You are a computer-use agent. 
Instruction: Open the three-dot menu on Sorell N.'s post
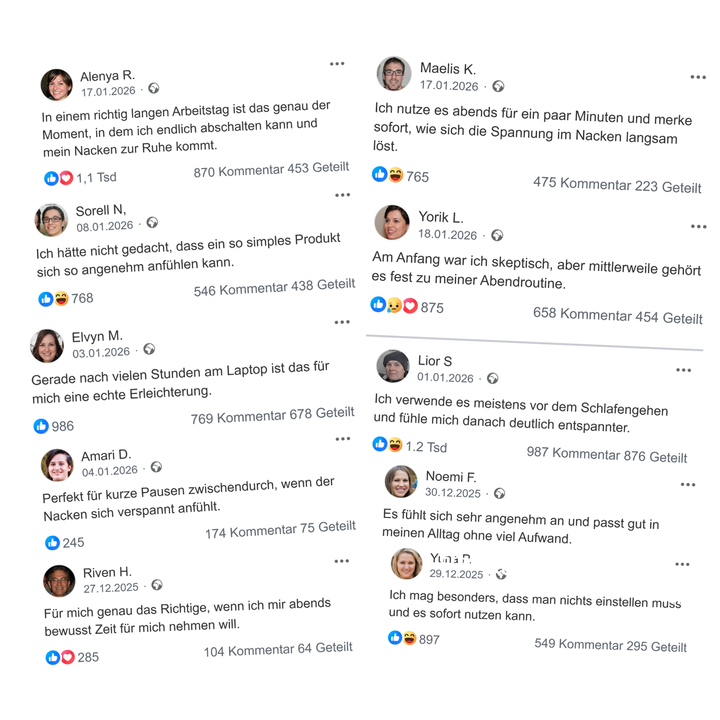[342, 195]
